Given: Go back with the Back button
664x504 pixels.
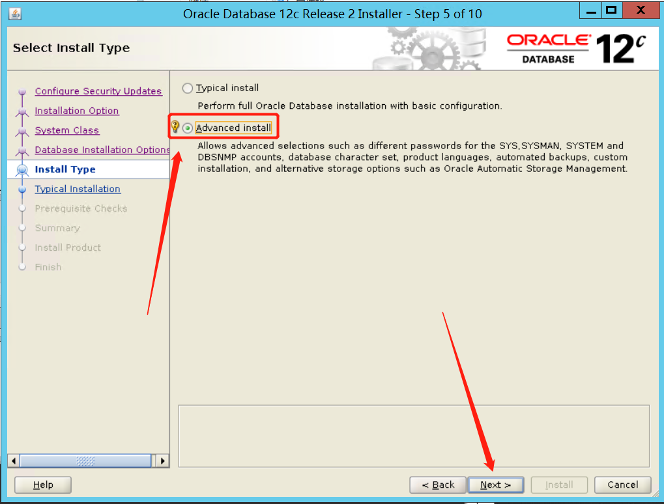Looking at the screenshot, I should [438, 484].
